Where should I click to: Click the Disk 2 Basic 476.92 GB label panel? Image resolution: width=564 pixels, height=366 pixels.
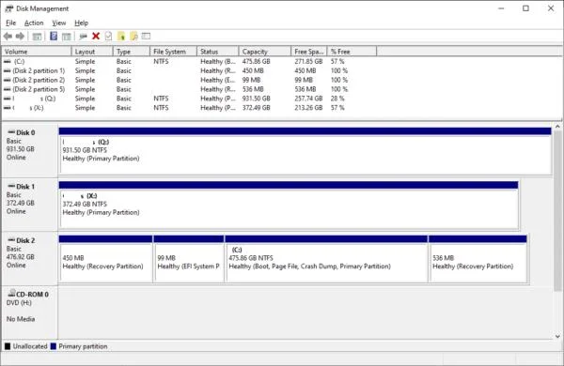point(29,258)
